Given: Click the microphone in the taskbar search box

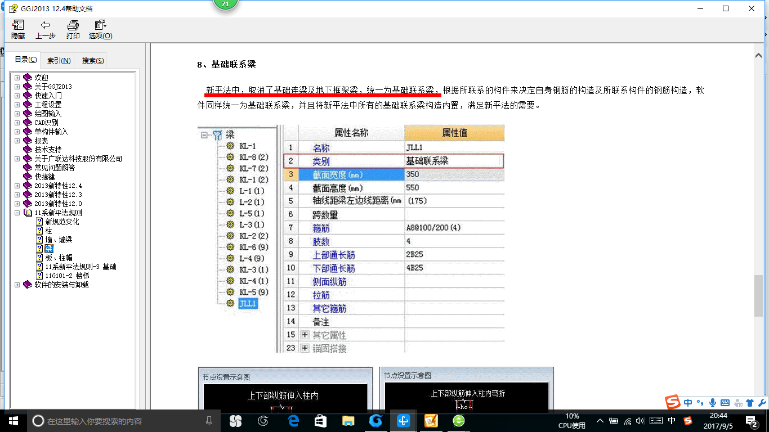Looking at the screenshot, I should coord(209,421).
